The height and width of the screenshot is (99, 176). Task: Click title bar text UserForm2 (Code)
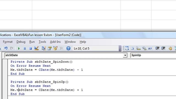(68, 35)
